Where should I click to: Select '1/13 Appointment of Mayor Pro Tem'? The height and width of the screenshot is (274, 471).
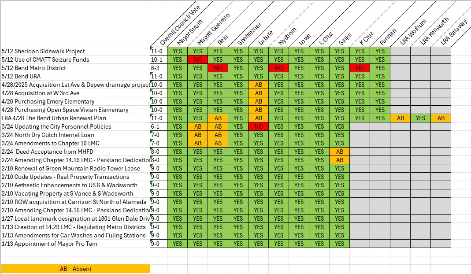(x=75, y=244)
